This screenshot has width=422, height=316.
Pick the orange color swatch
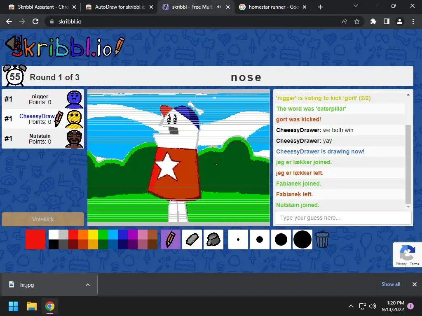pyautogui.click(x=83, y=235)
